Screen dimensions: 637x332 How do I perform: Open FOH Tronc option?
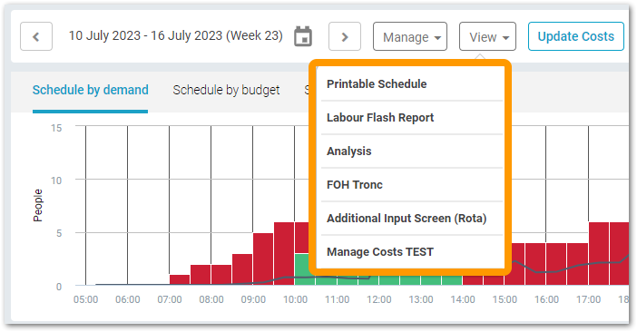click(412, 185)
